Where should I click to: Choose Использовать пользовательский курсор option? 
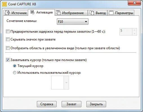pyautogui.click(x=15, y=73)
